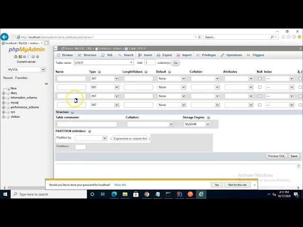
Task: Click the log out icon under phpMyAdmin logo
Action: pyautogui.click(x=20, y=57)
